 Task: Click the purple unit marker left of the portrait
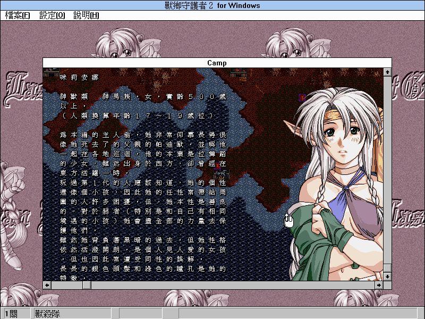(302, 98)
